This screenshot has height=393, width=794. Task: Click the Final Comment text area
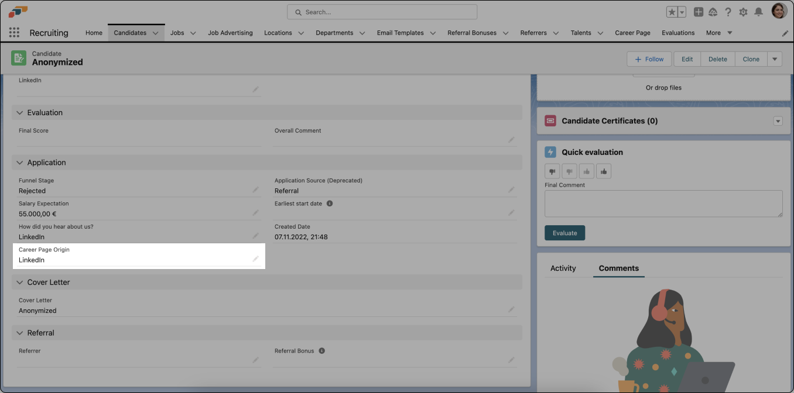[663, 203]
